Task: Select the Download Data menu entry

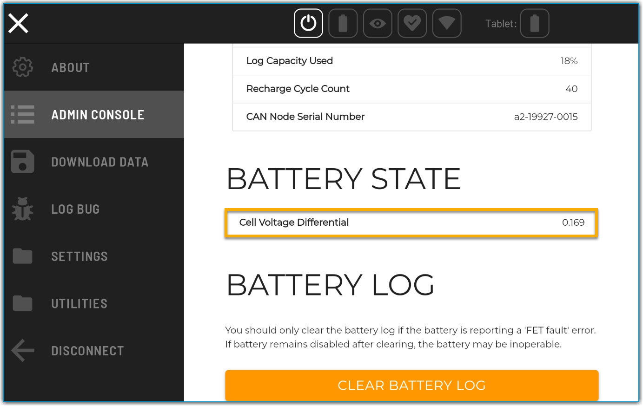Action: tap(99, 162)
